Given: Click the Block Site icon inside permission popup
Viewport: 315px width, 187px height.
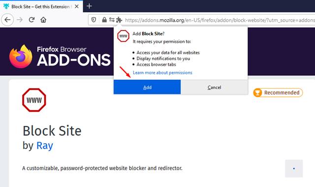Looking at the screenshot, I should (x=124, y=36).
